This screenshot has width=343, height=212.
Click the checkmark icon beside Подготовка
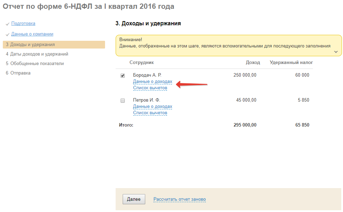click(x=7, y=24)
